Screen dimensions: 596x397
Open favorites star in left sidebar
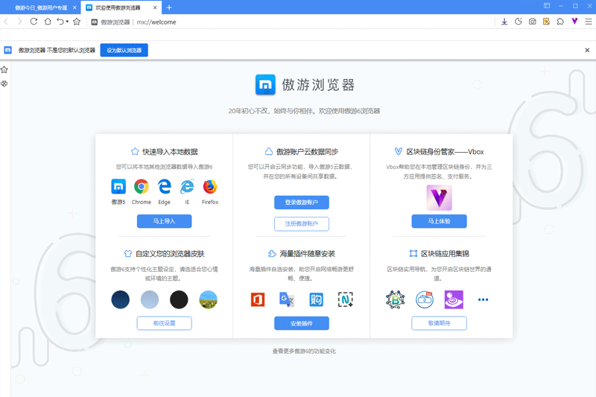[x=4, y=69]
